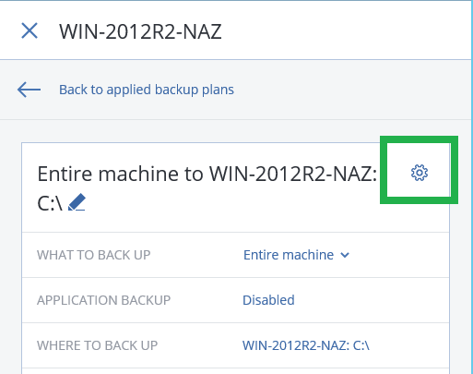Click the C:\ text in plan title

coord(50,203)
